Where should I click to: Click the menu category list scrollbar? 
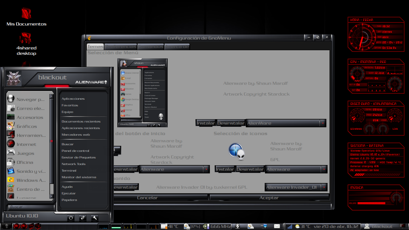click(51, 146)
